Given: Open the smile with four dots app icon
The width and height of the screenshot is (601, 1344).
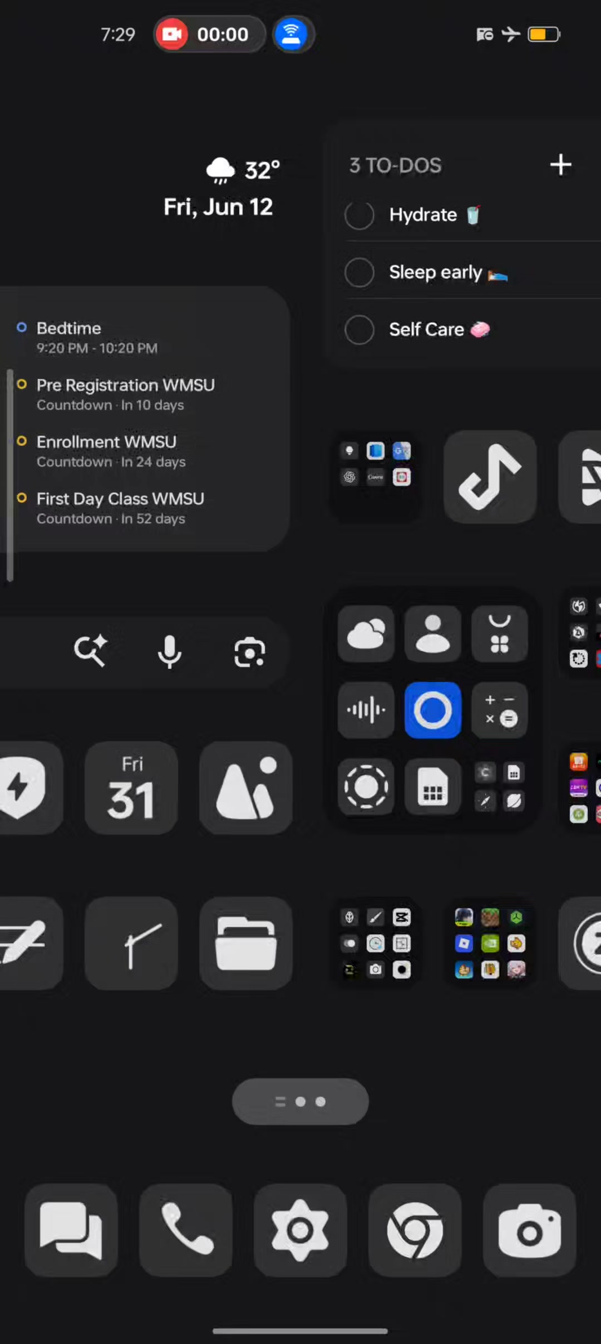Looking at the screenshot, I should point(500,634).
